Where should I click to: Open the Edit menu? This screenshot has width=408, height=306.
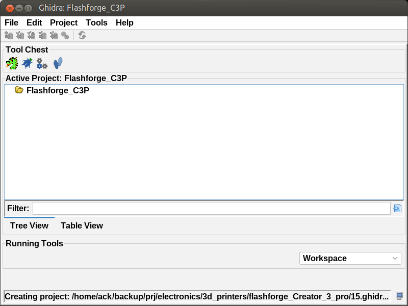pos(34,22)
